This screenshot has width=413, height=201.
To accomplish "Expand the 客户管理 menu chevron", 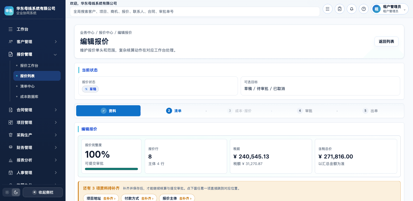I will 55,42.
